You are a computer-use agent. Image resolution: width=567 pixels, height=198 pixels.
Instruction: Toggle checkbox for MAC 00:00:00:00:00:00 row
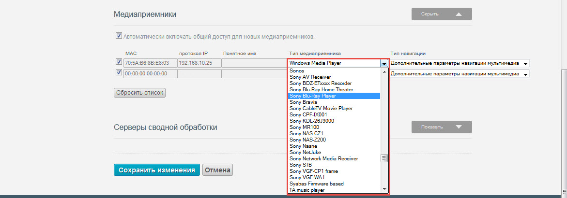(118, 72)
